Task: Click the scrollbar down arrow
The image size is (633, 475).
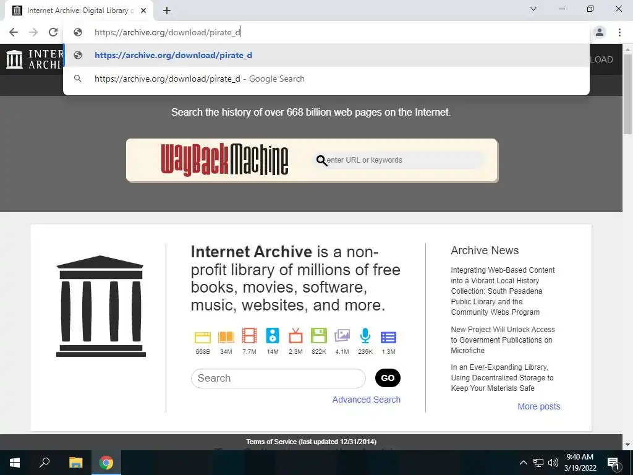Action: 627,445
